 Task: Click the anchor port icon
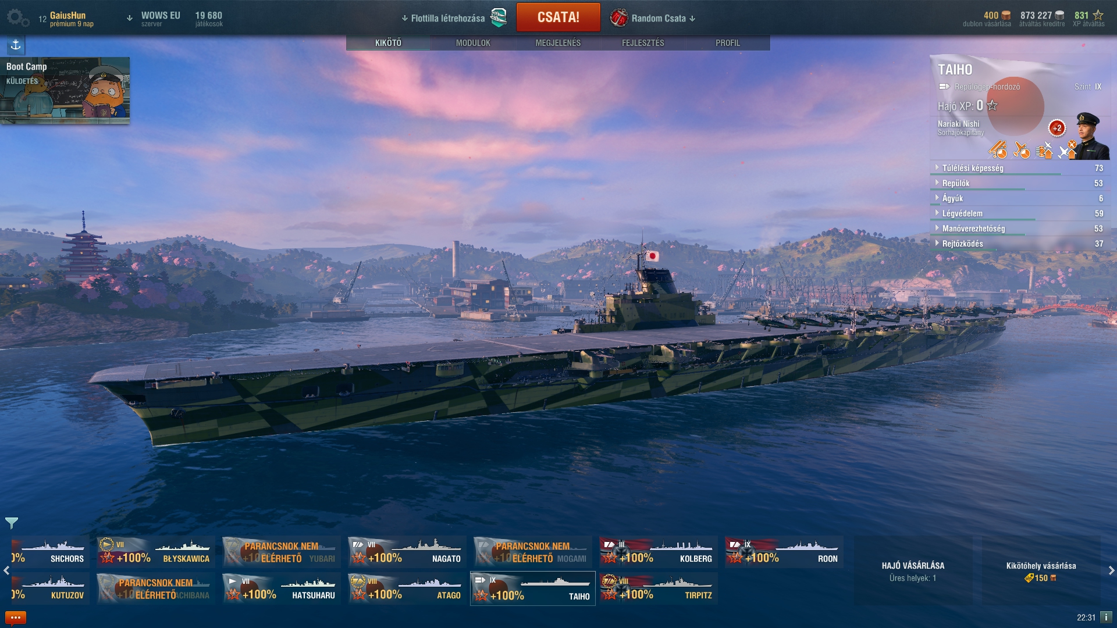[16, 45]
